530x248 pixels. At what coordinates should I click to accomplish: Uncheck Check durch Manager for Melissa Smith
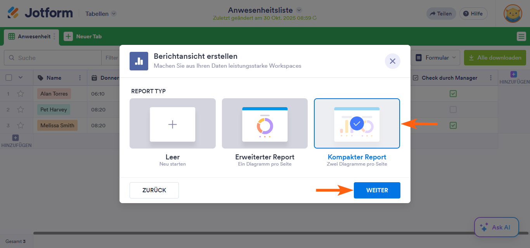tap(452, 125)
